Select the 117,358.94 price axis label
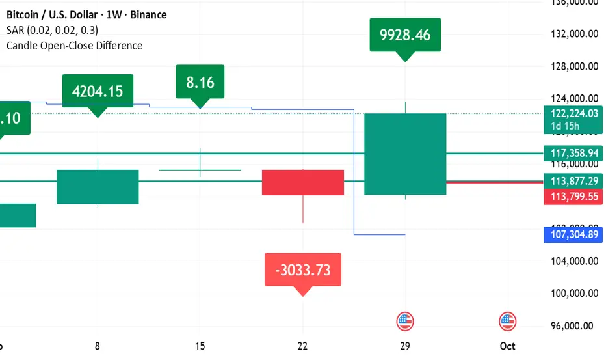This screenshot has height=358, width=606. click(573, 154)
